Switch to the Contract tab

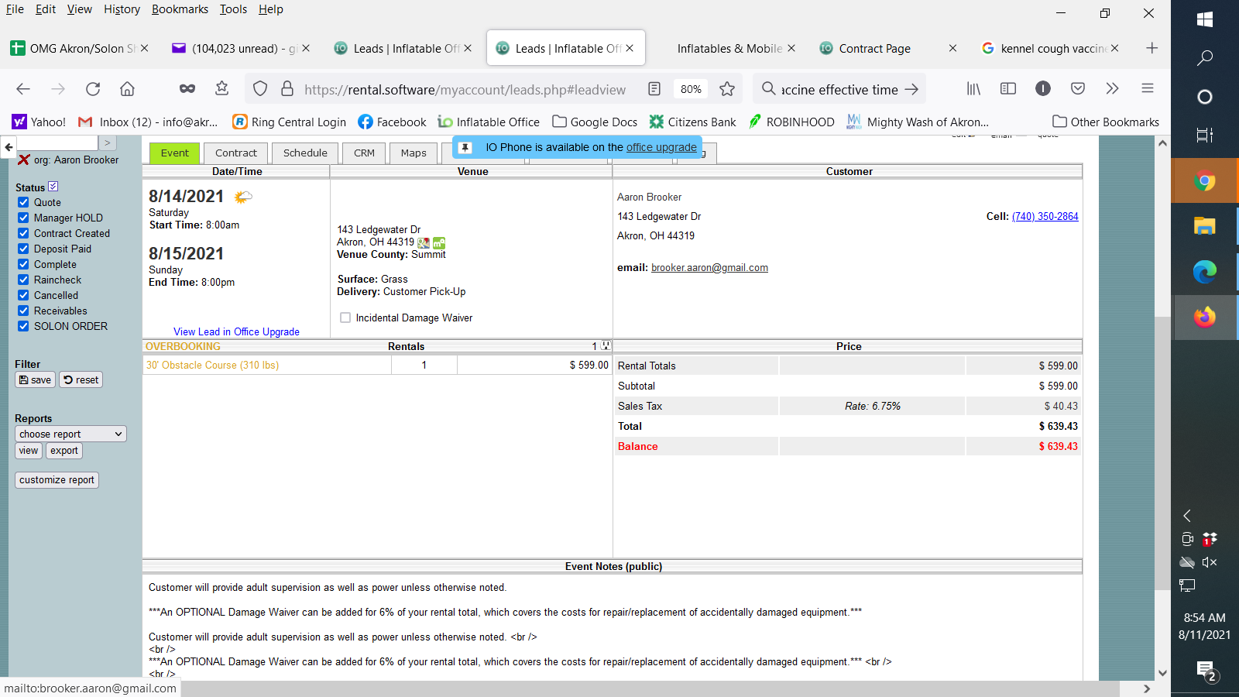click(x=235, y=153)
